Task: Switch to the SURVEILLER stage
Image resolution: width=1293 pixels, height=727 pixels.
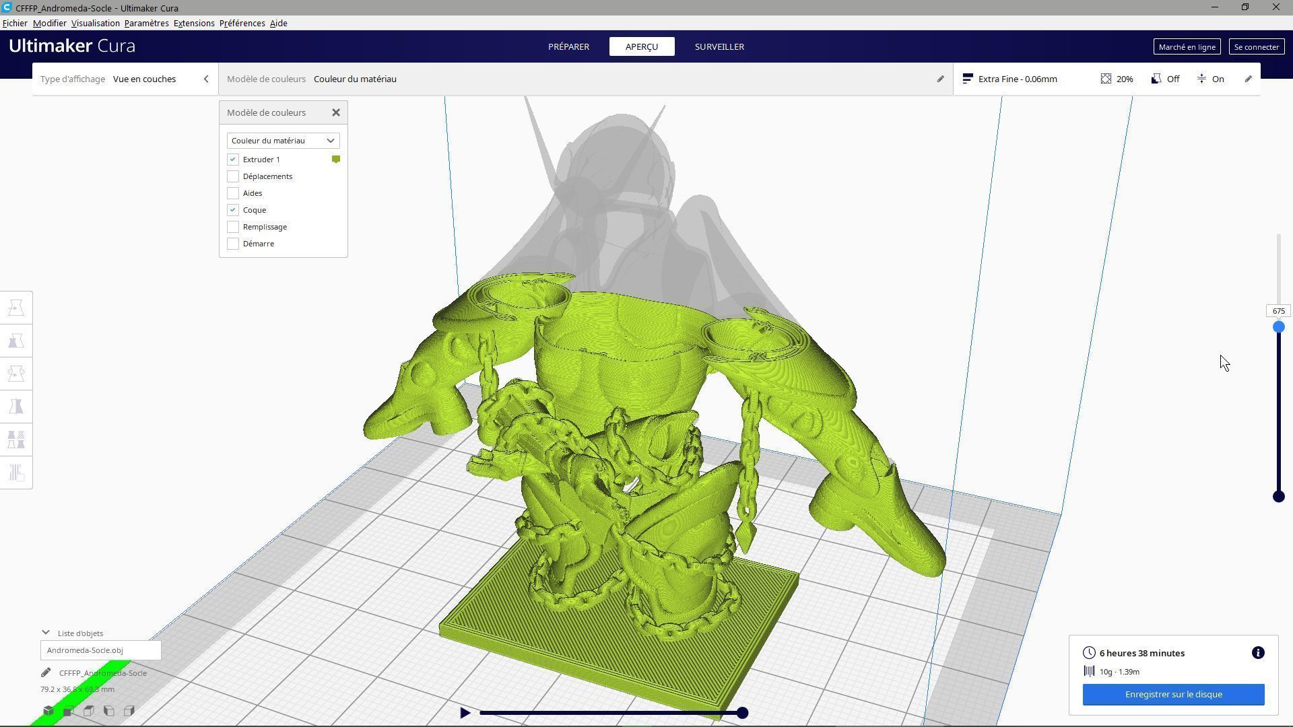Action: 719,46
